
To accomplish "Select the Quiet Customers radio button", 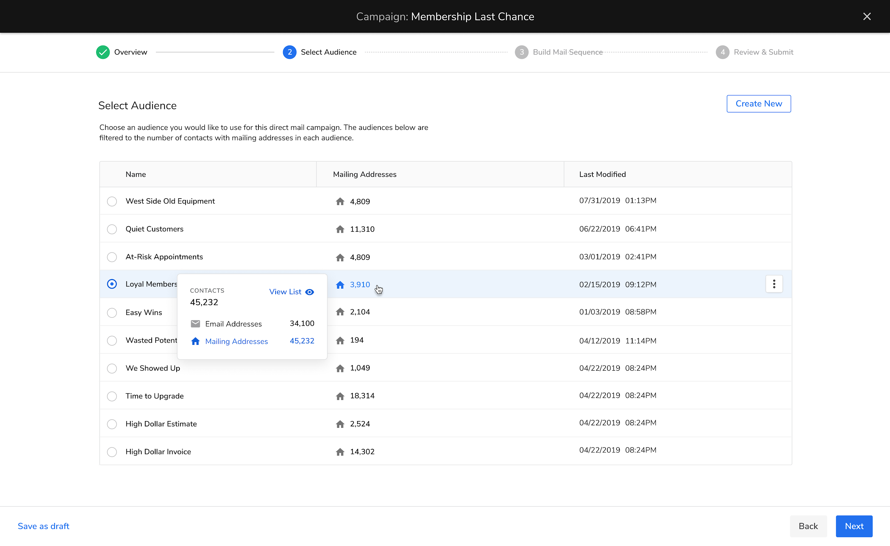I will pyautogui.click(x=112, y=229).
